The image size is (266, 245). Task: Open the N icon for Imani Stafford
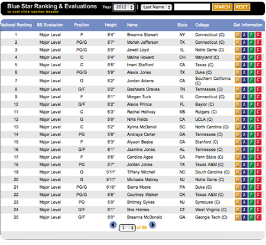click(238, 65)
